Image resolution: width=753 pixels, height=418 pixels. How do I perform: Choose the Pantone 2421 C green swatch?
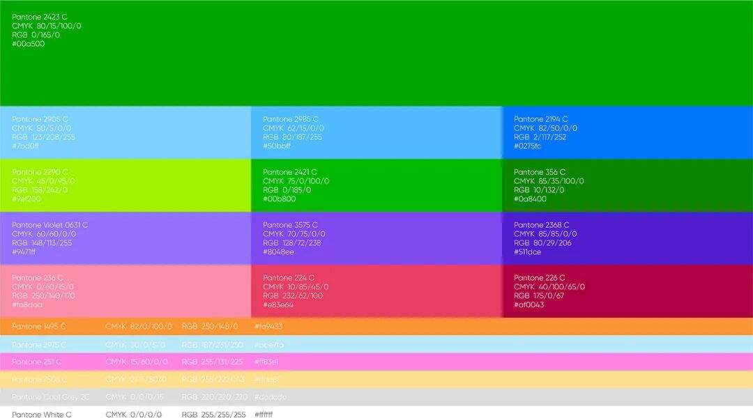[x=376, y=185]
